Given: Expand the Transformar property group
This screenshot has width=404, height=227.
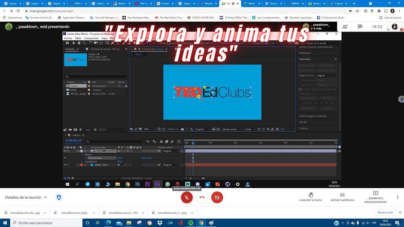Looking at the screenshot, I should pyautogui.click(x=82, y=161).
